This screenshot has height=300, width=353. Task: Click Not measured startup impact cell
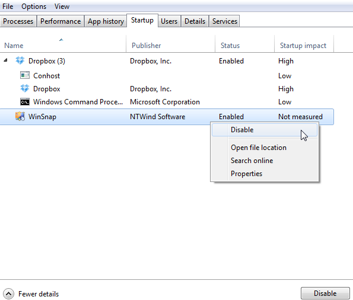[300, 117]
